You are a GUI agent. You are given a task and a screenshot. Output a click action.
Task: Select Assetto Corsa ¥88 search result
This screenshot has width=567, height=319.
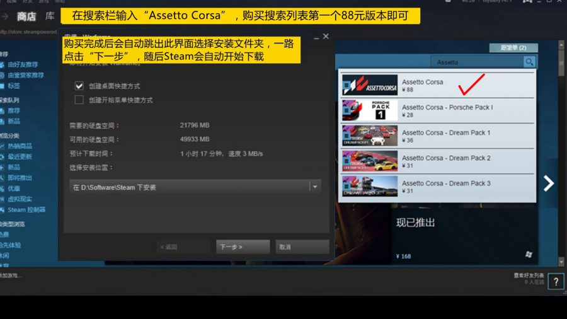438,85
